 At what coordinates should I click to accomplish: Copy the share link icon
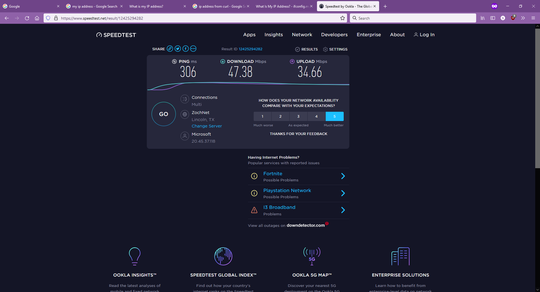[170, 49]
